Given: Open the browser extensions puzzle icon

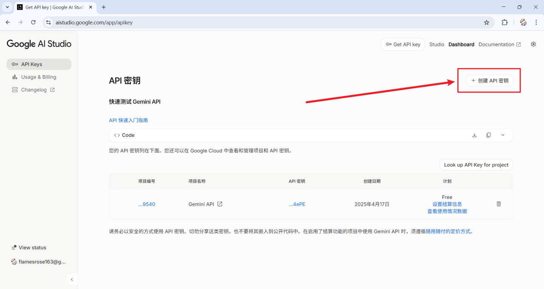Looking at the screenshot, I should click(x=504, y=23).
